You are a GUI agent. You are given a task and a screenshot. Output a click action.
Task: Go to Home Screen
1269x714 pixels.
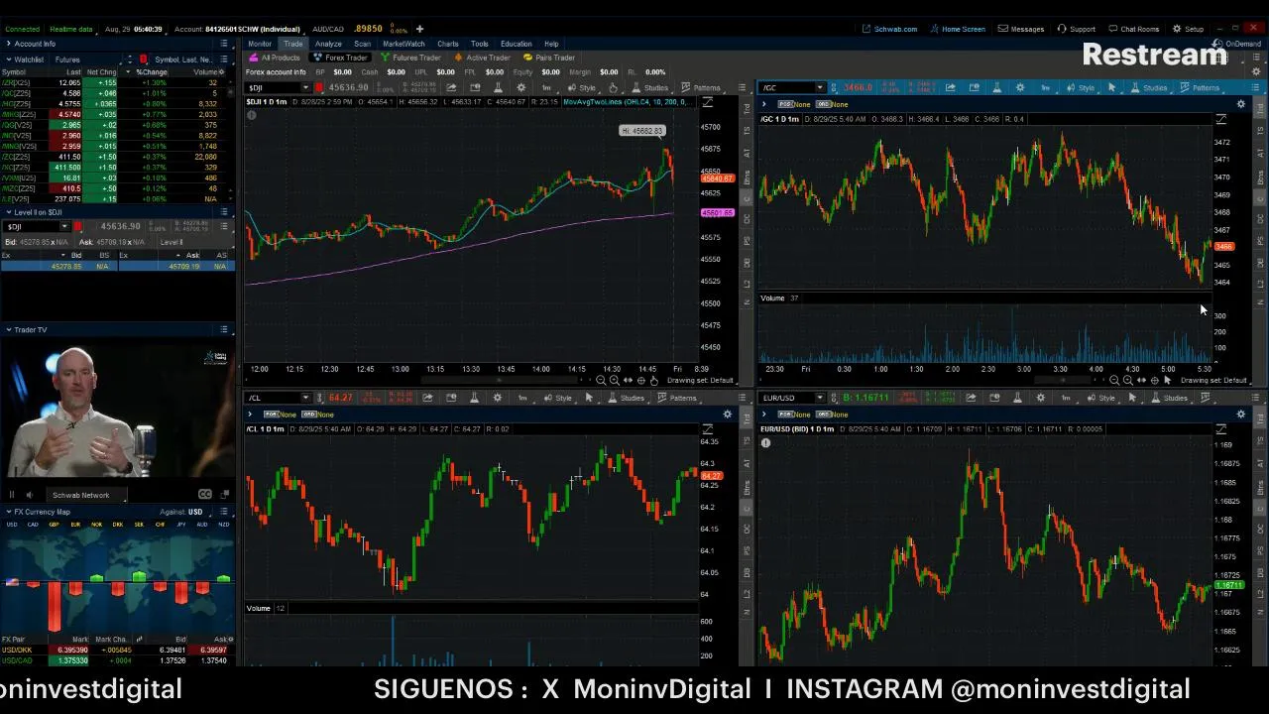(x=957, y=29)
